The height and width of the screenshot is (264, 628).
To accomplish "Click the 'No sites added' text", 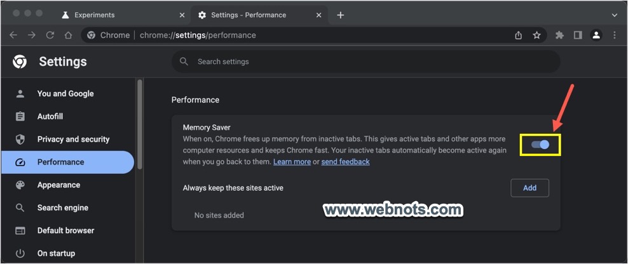I will pyautogui.click(x=219, y=215).
